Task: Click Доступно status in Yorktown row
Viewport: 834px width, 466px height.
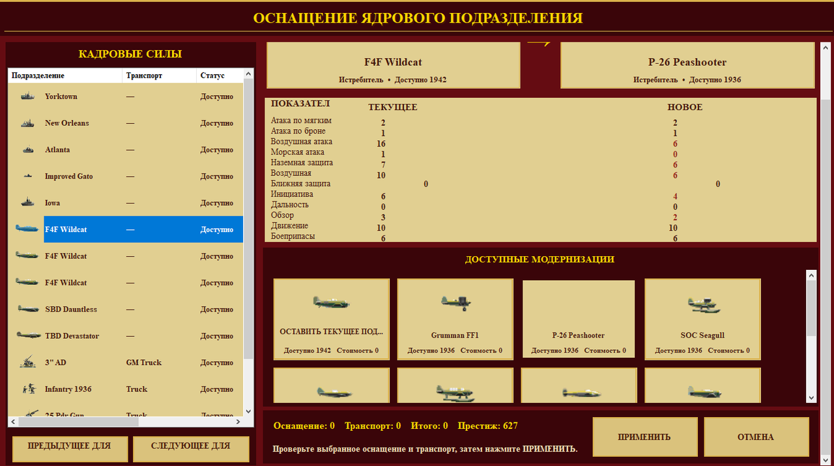Action: coord(216,96)
